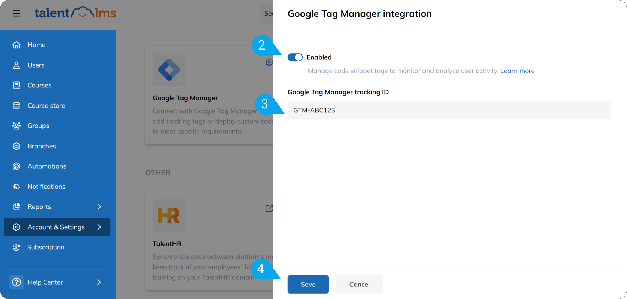The image size is (627, 299).
Task: Open Subscription menu item
Action: pos(46,247)
